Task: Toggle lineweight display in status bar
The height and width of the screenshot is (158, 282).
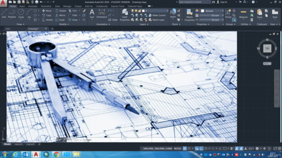Action: click(232, 148)
